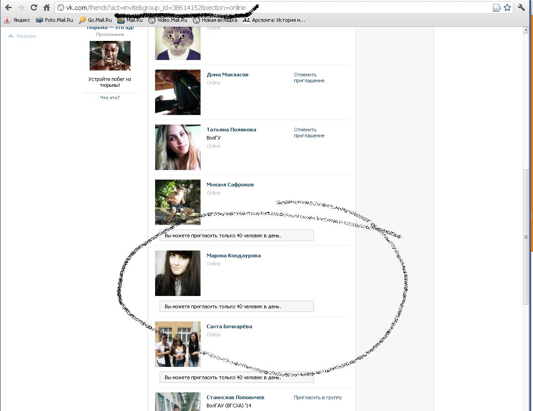Screen dimensions: 533x411
Task: Click Дима Макласов avatar photo
Action: pos(178,92)
